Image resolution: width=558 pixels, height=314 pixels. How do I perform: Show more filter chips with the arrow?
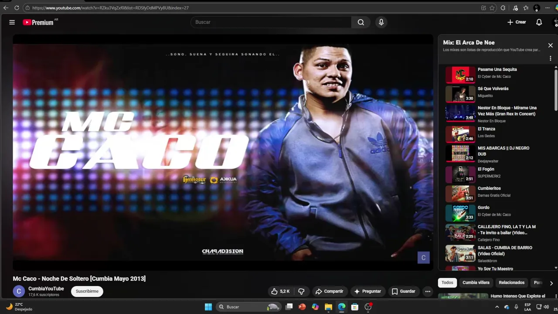[551, 283]
